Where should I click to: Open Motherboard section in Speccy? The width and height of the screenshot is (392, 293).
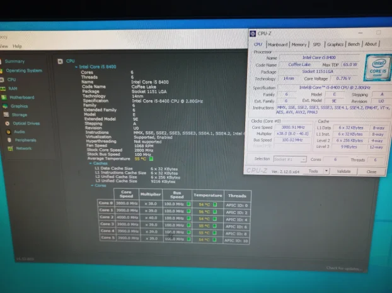tap(22, 97)
